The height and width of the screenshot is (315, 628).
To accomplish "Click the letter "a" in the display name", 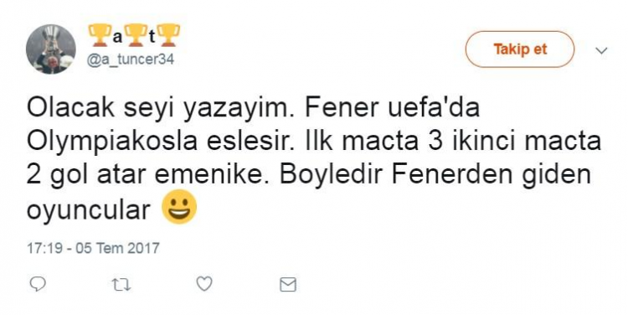I will [117, 37].
